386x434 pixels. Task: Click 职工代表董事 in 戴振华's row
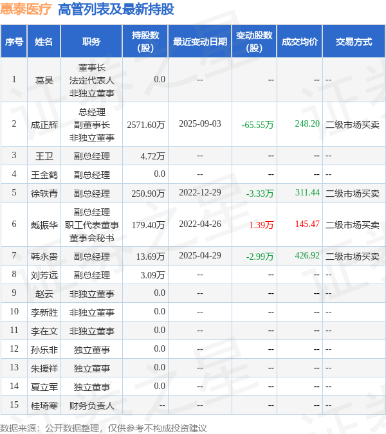click(91, 225)
